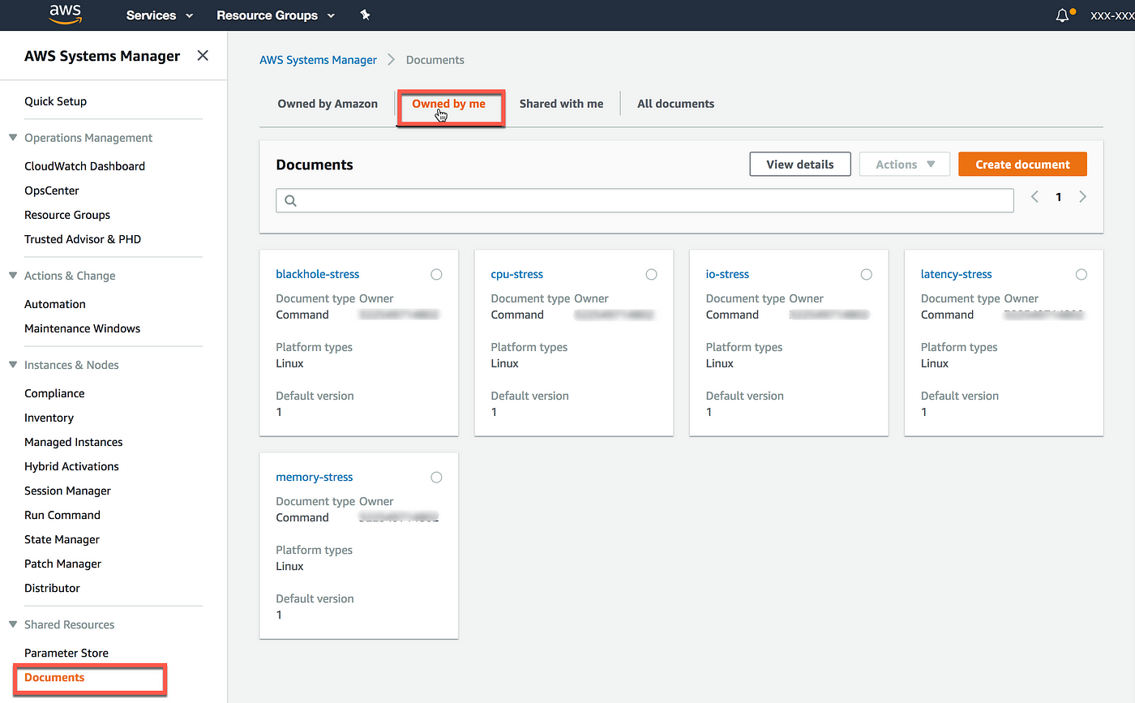Open Session Manager in sidebar
Image resolution: width=1135 pixels, height=703 pixels.
click(x=67, y=491)
